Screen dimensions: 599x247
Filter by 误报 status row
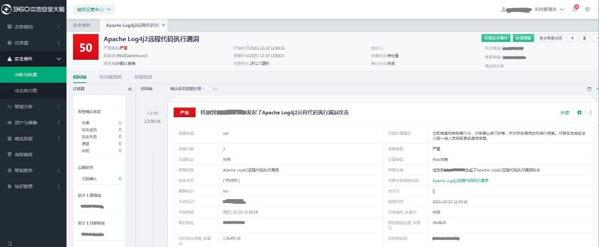tap(101, 144)
